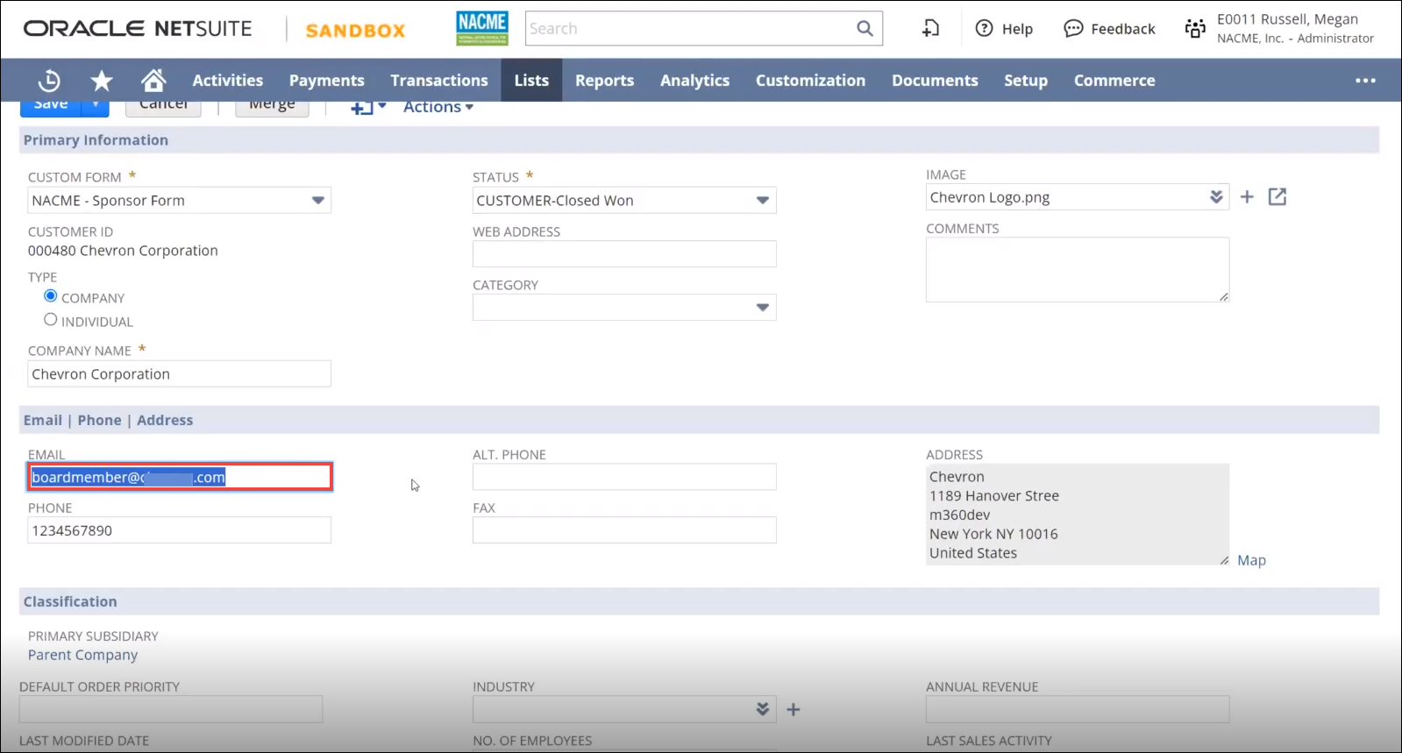
Task: Open the role switcher icon beside the user name
Action: click(1195, 29)
